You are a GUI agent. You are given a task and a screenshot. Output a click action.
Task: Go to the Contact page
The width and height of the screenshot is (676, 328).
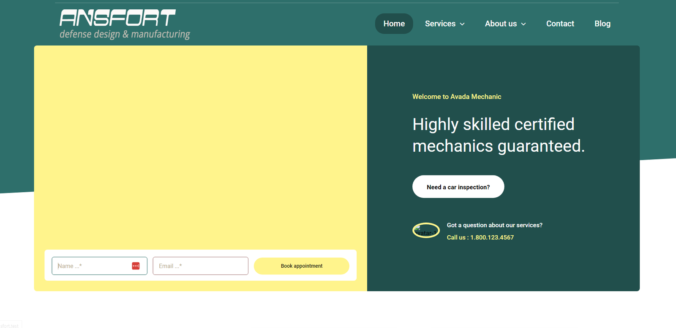pyautogui.click(x=560, y=24)
